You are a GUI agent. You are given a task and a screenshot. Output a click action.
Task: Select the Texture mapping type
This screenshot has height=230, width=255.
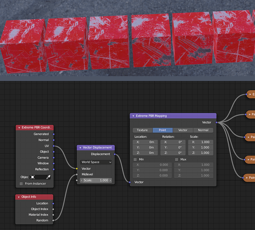(142, 130)
